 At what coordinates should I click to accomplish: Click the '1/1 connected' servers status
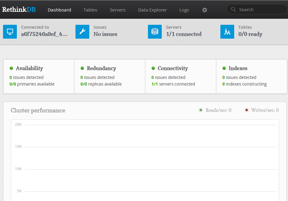point(184,34)
